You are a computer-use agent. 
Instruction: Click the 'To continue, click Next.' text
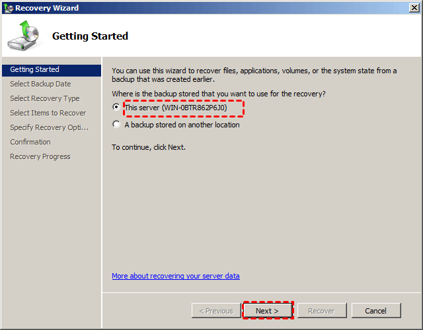[149, 147]
